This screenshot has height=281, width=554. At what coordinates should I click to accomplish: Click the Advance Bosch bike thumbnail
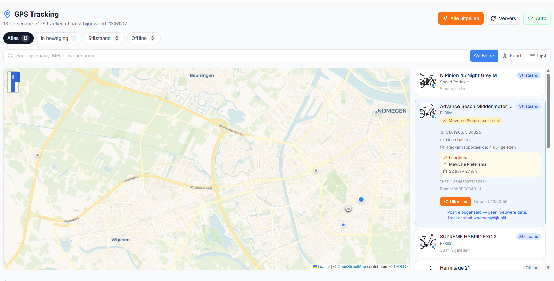[x=428, y=111]
